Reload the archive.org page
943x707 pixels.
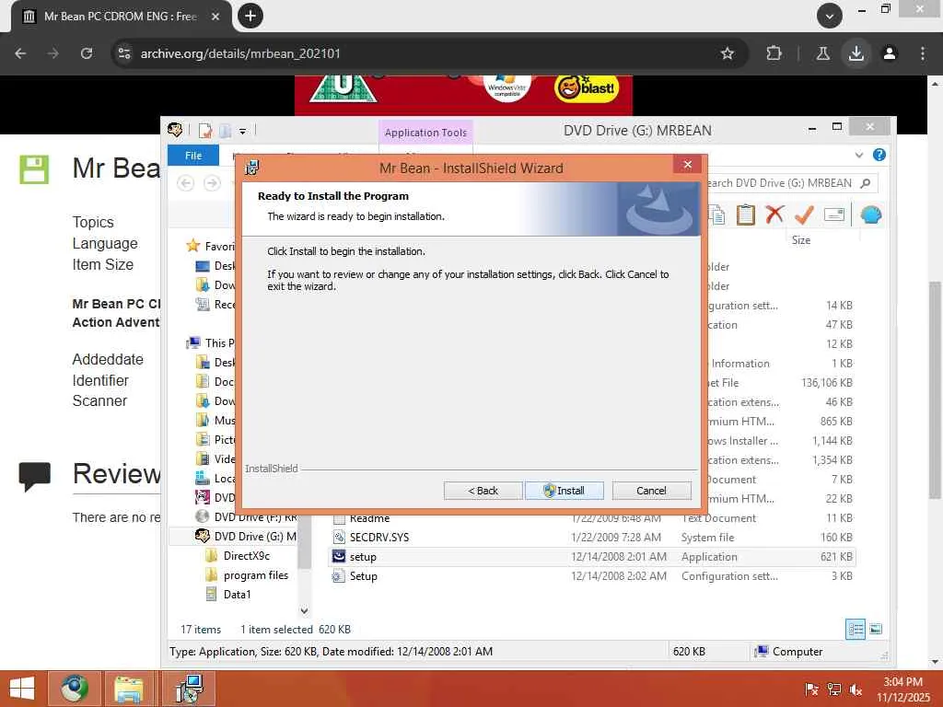[x=87, y=53]
